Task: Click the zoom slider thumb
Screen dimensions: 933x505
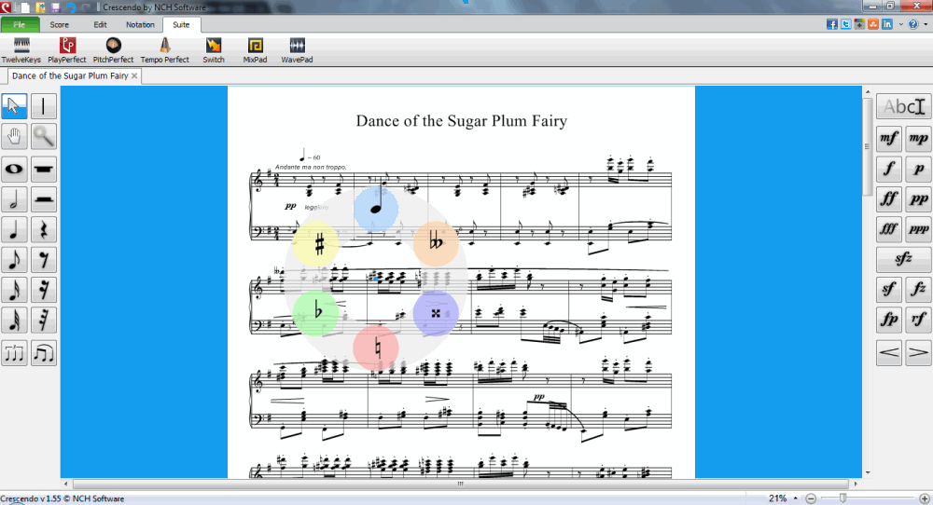Action: [842, 498]
